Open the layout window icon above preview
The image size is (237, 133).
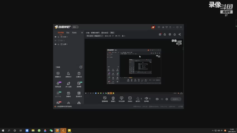170,34
